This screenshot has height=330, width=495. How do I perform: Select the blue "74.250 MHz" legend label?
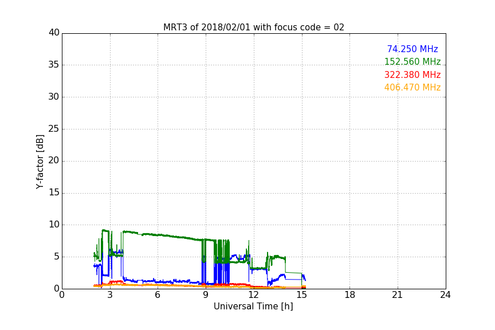click(412, 49)
